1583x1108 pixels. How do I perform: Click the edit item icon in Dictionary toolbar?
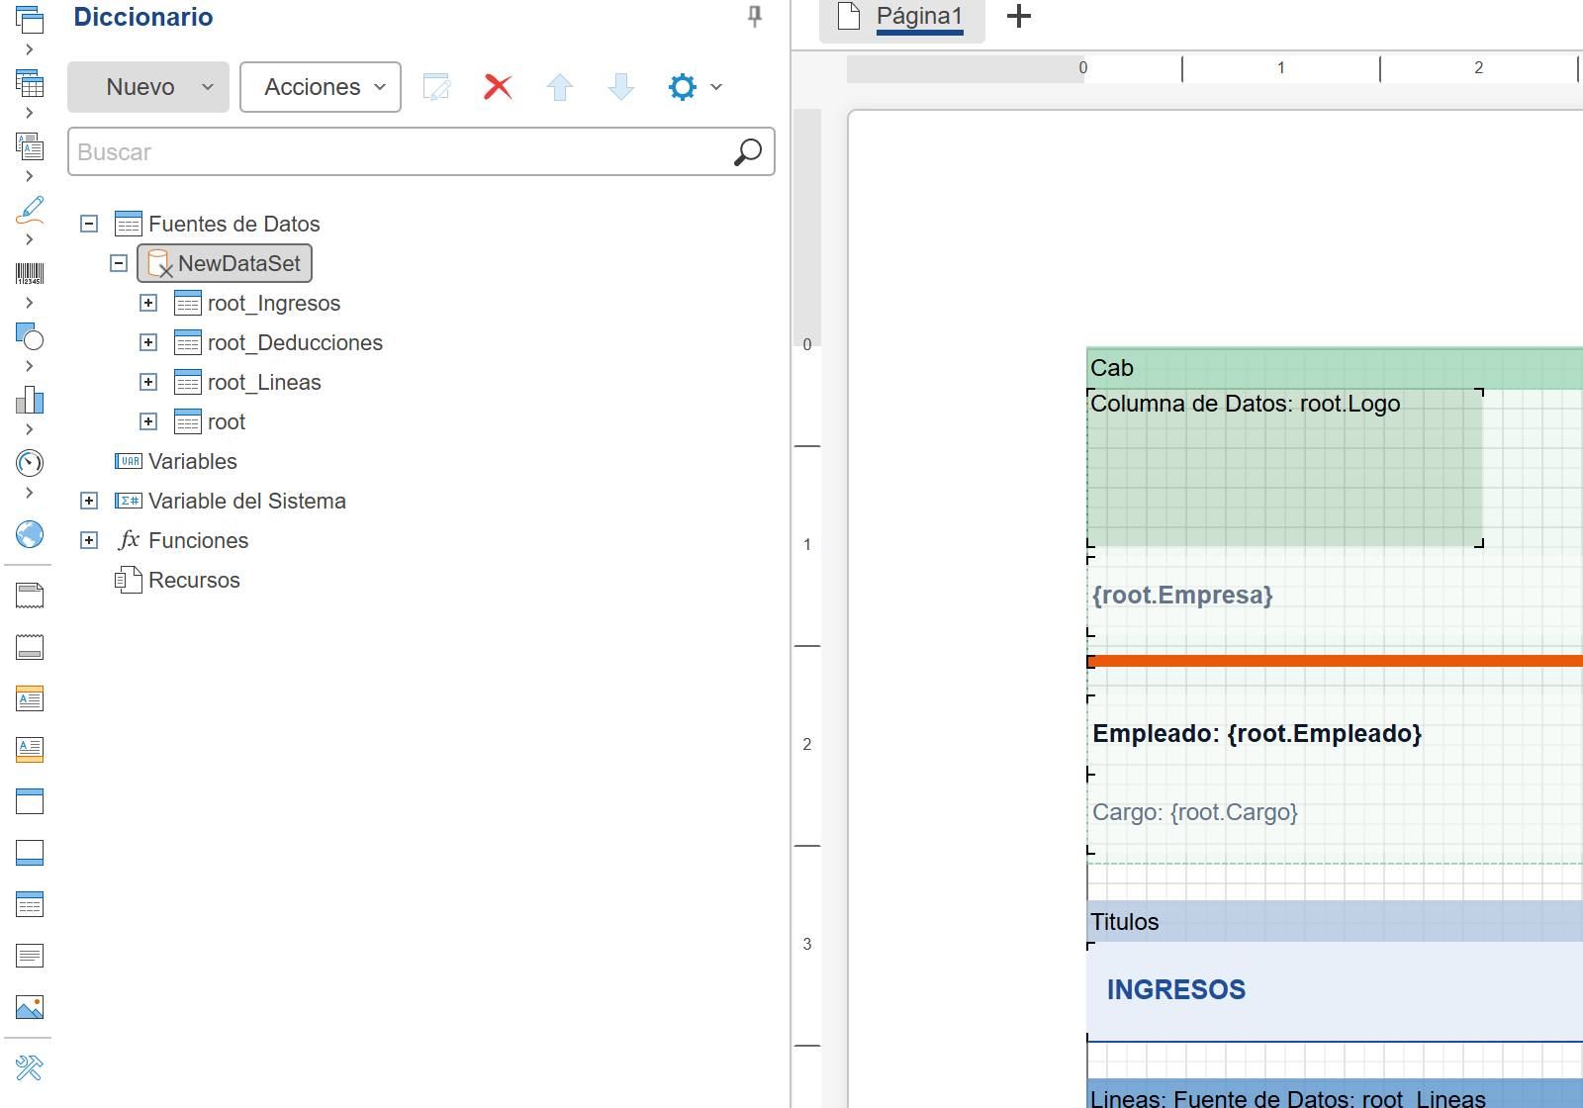pos(436,87)
